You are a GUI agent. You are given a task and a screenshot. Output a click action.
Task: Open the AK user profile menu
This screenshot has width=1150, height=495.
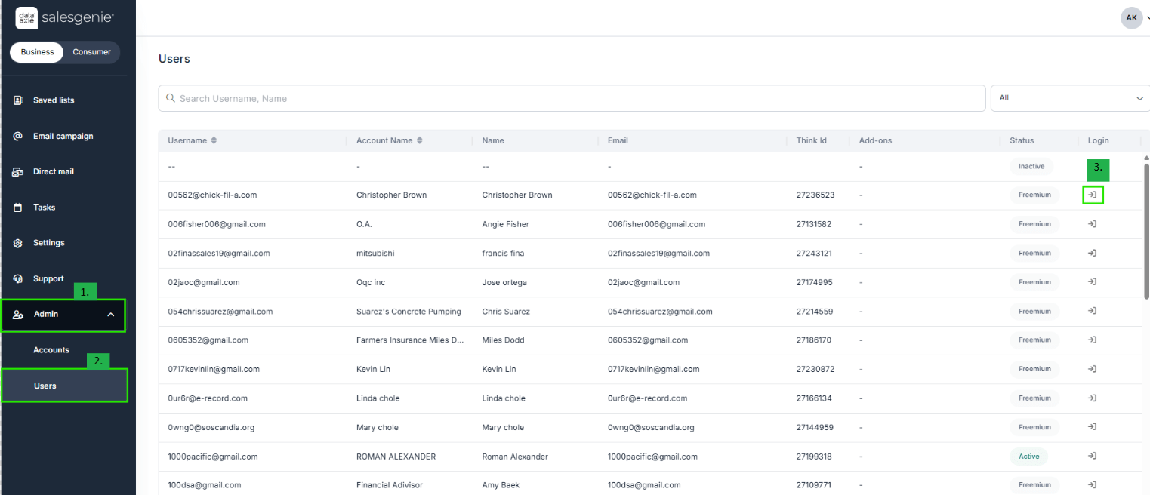(x=1131, y=17)
